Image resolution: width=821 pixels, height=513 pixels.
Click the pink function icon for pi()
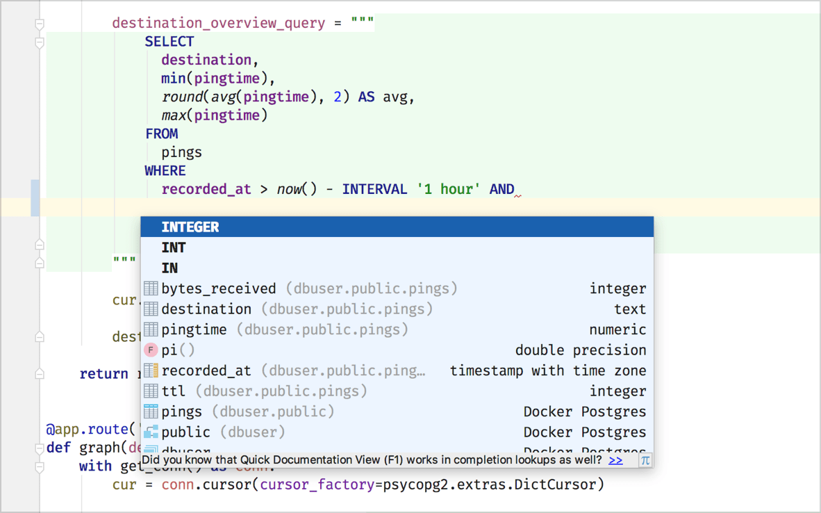click(x=150, y=350)
